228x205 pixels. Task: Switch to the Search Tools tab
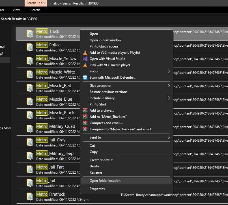point(35,3)
